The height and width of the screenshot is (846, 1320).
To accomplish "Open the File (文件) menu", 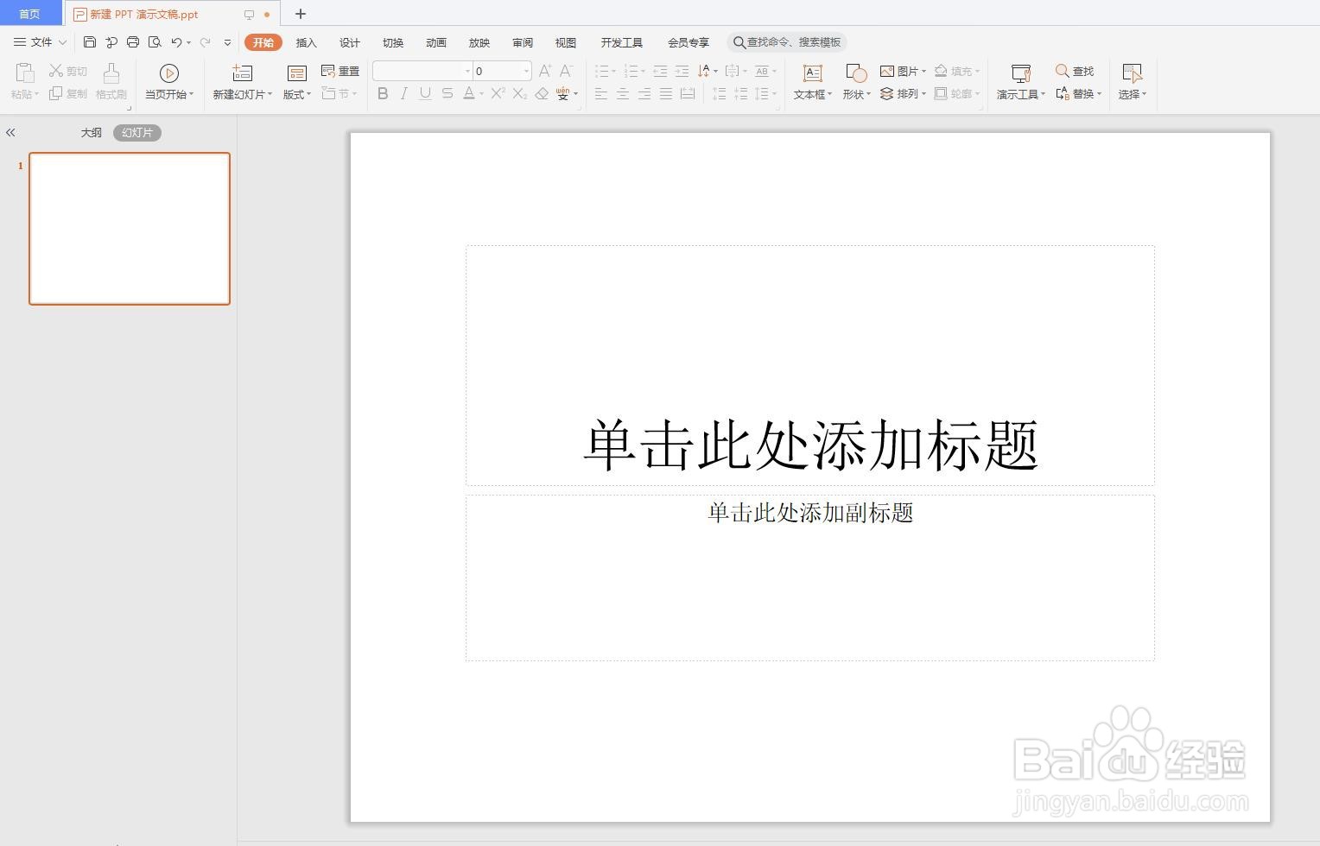I will point(40,42).
